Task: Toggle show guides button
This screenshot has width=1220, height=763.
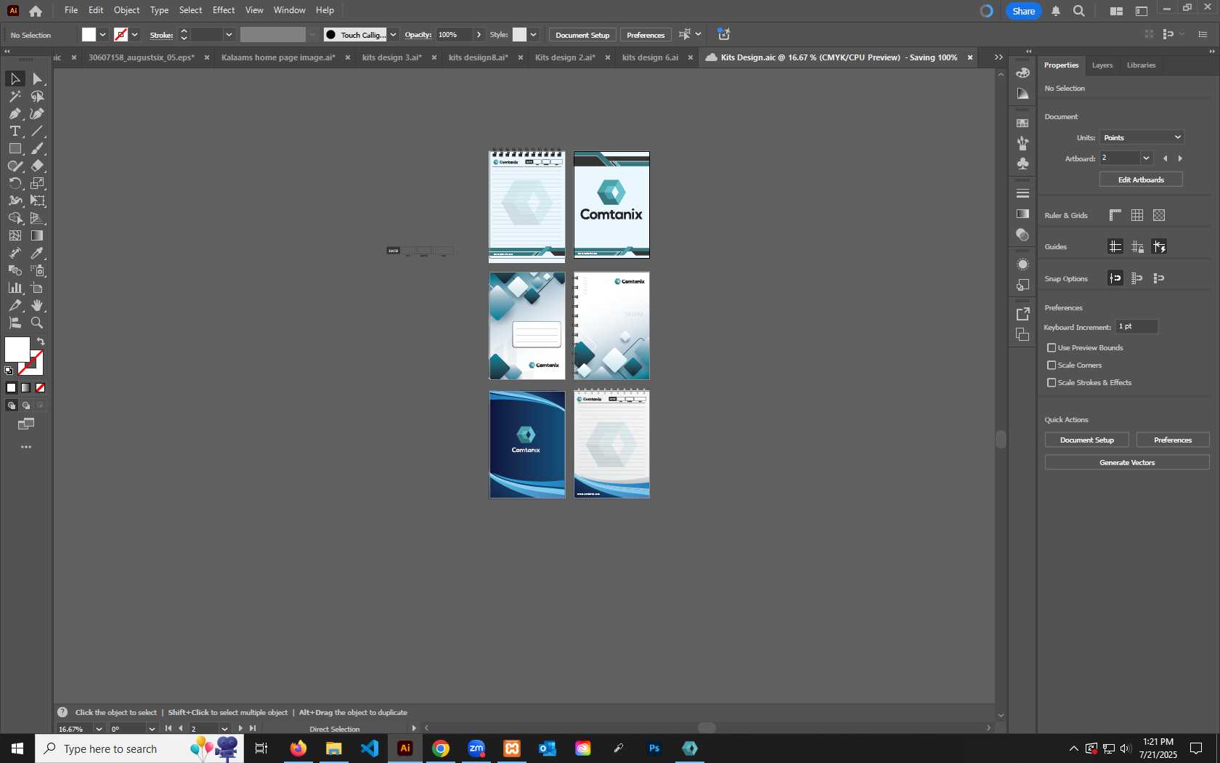Action: tap(1115, 246)
